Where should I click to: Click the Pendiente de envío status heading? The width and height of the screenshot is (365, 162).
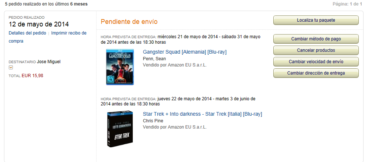[129, 22]
